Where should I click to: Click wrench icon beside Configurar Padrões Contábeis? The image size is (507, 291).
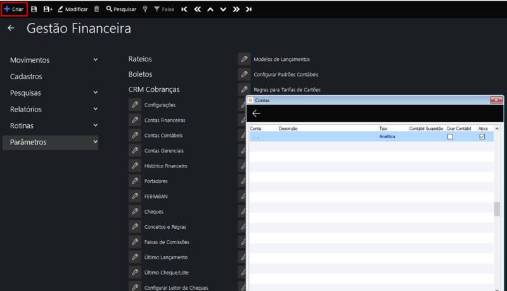point(245,74)
